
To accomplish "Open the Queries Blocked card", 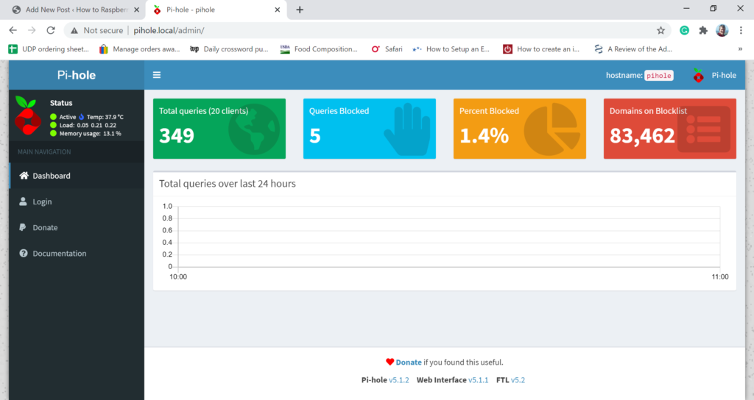I will [370, 129].
